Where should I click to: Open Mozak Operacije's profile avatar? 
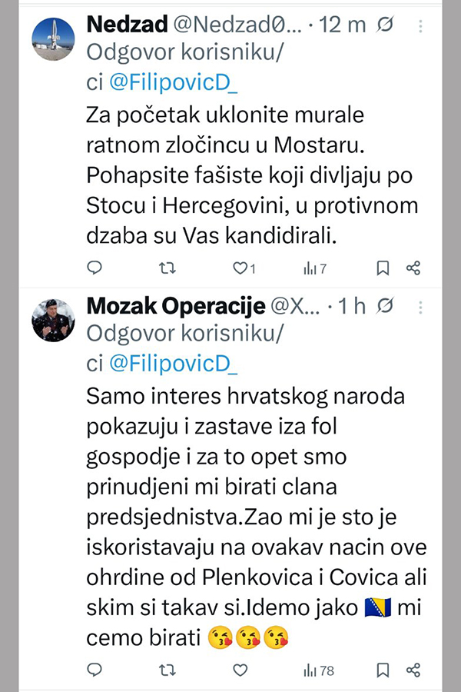click(53, 321)
